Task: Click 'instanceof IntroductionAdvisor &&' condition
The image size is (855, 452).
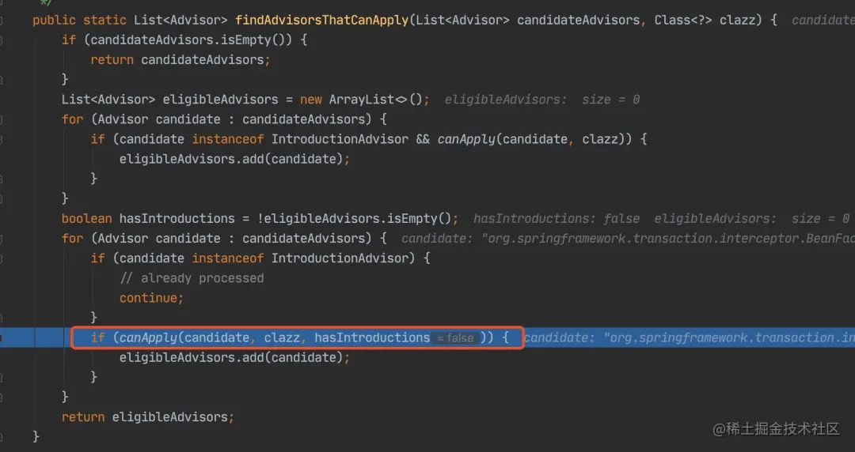Action: (311, 139)
